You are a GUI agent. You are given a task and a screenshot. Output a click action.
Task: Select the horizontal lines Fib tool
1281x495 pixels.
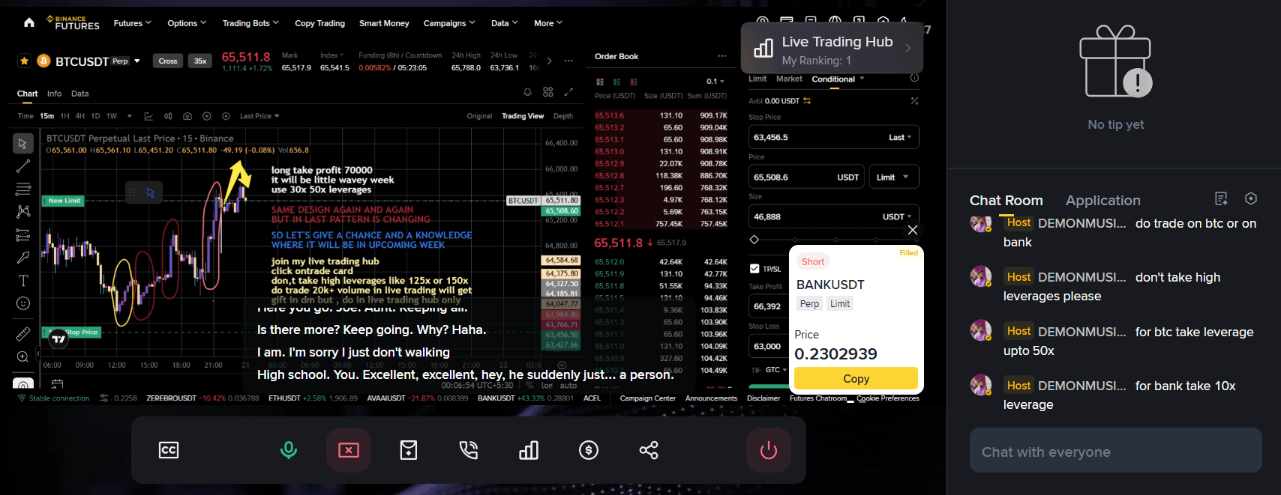pos(23,189)
